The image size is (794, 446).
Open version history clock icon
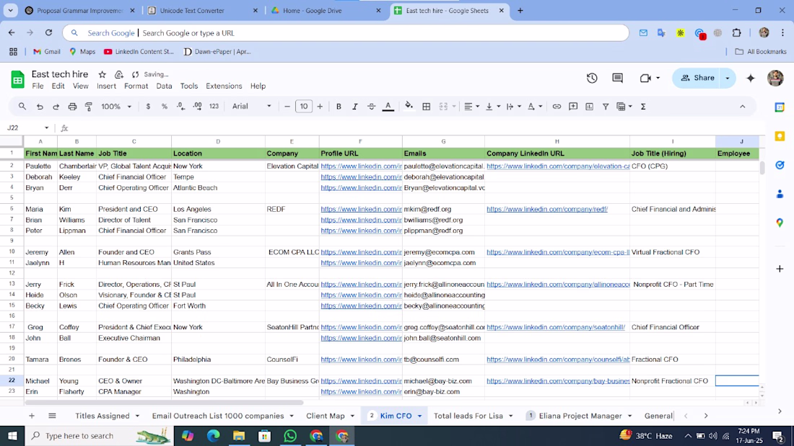pos(592,78)
